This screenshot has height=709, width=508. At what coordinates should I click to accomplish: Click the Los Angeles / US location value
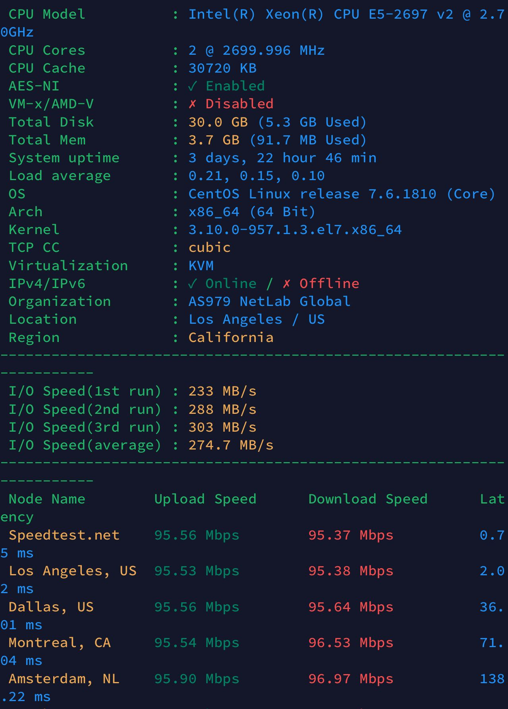click(x=256, y=319)
